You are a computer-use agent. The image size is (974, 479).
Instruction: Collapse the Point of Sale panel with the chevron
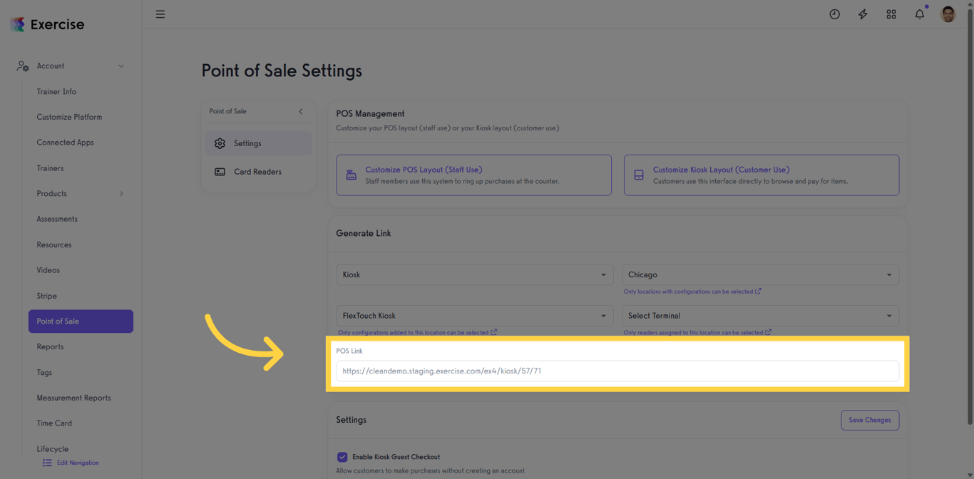coord(300,111)
